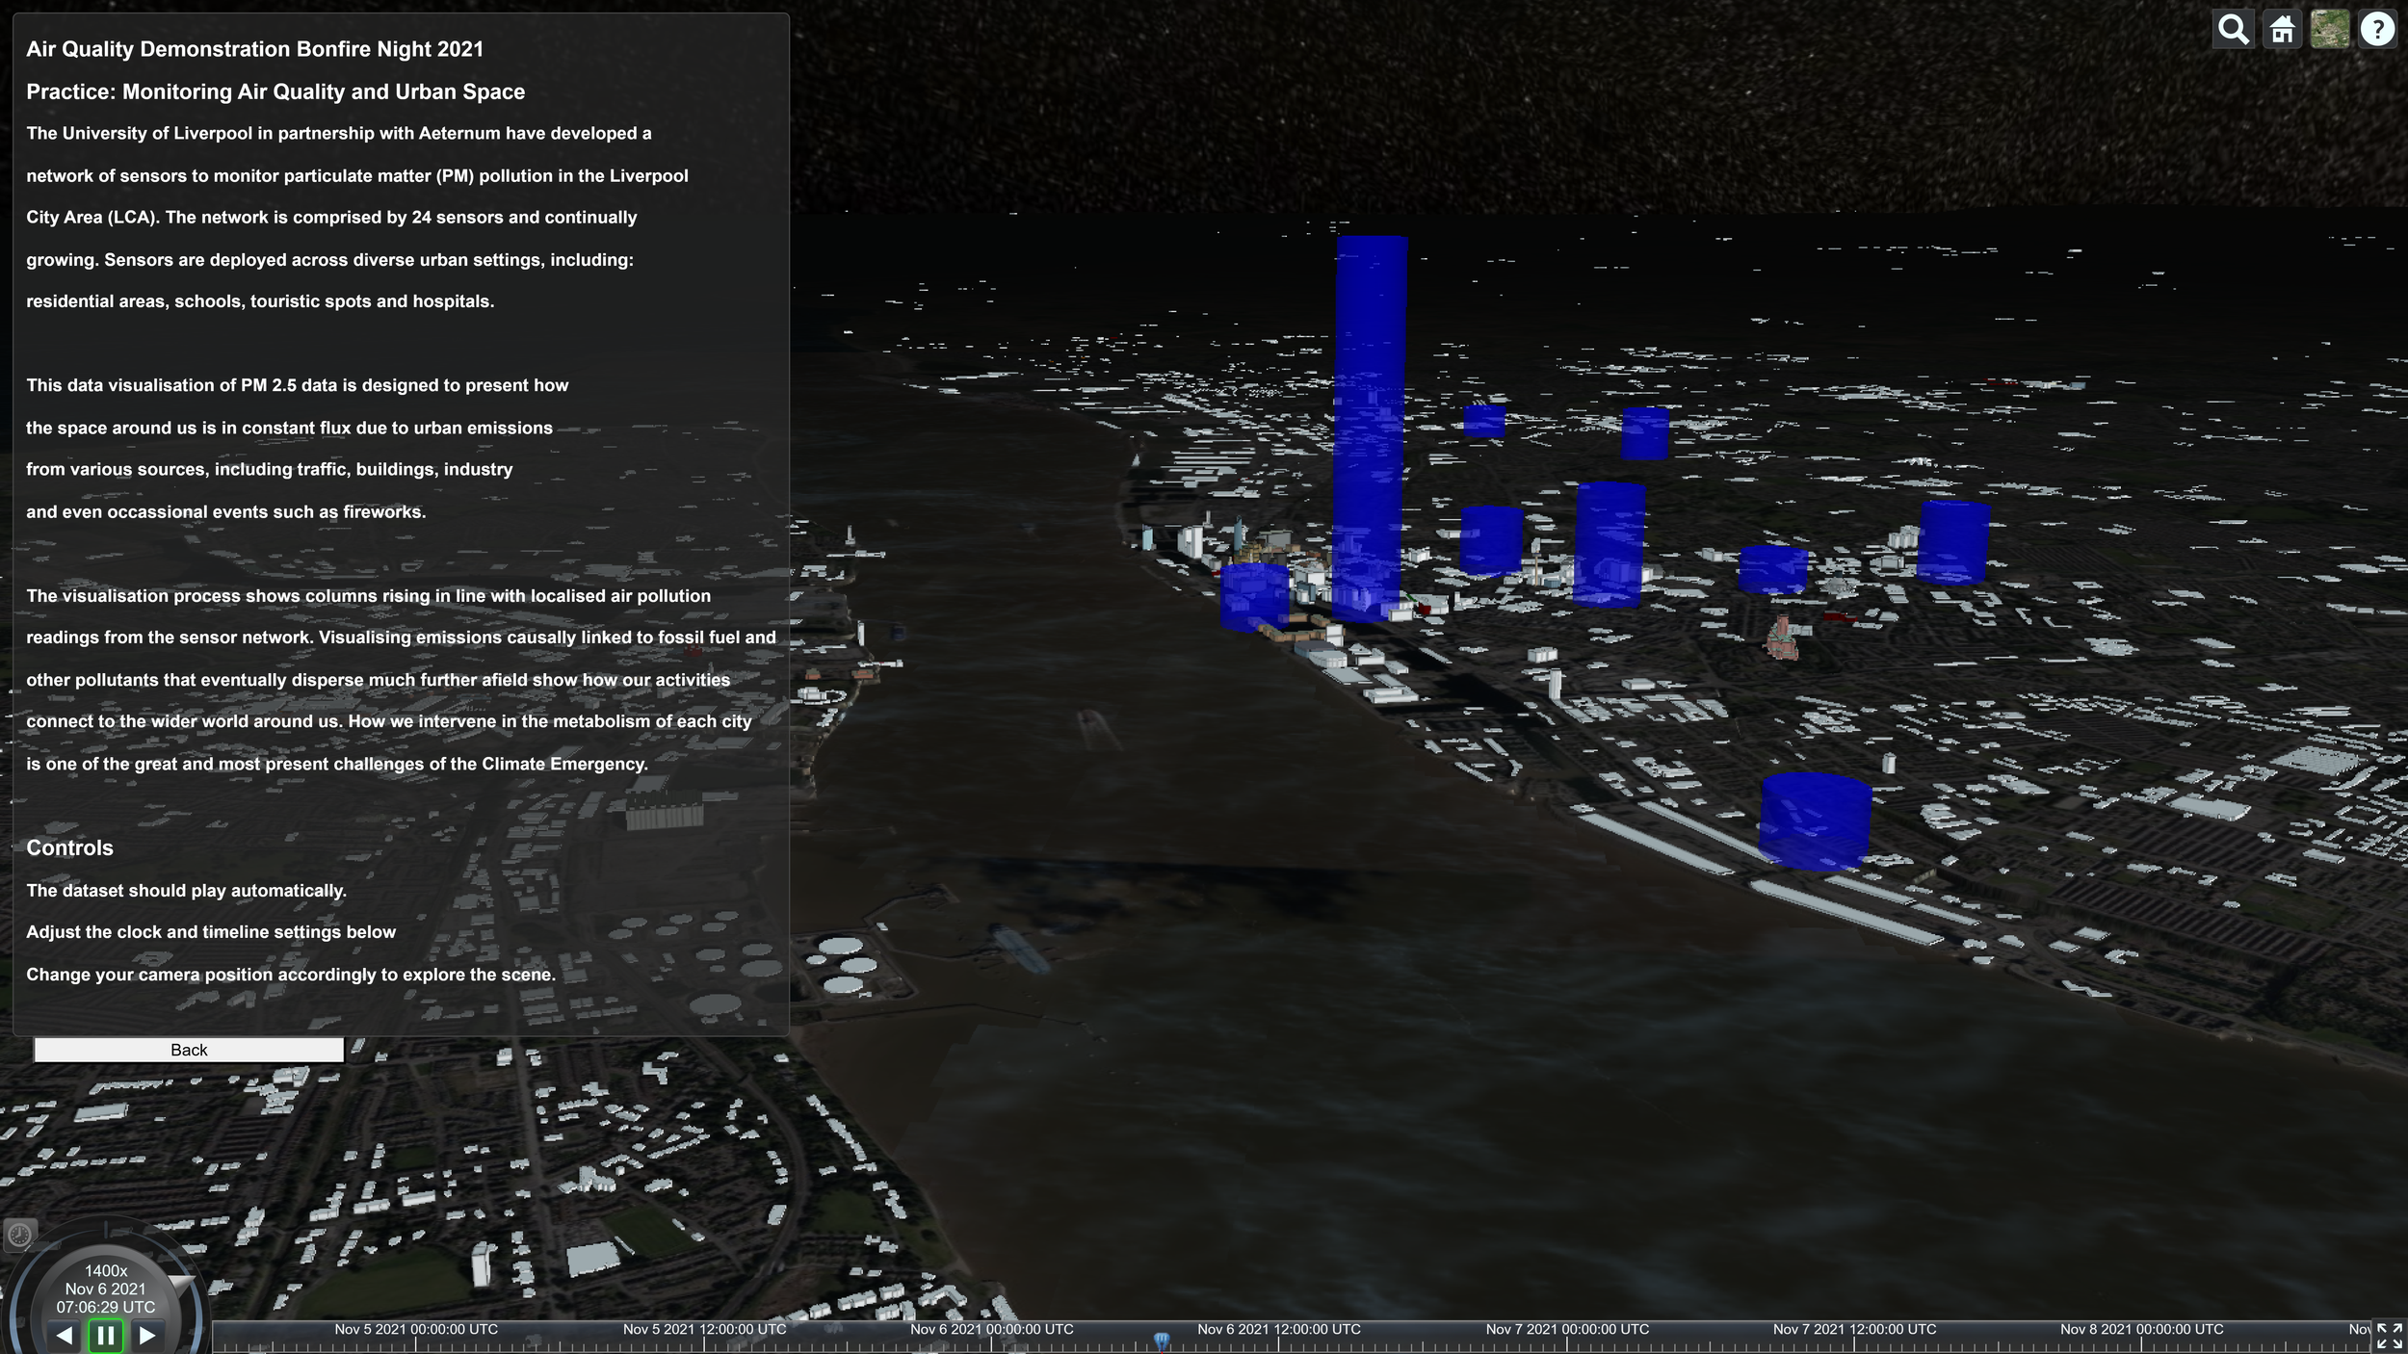Open the navigation help button

point(2377,30)
